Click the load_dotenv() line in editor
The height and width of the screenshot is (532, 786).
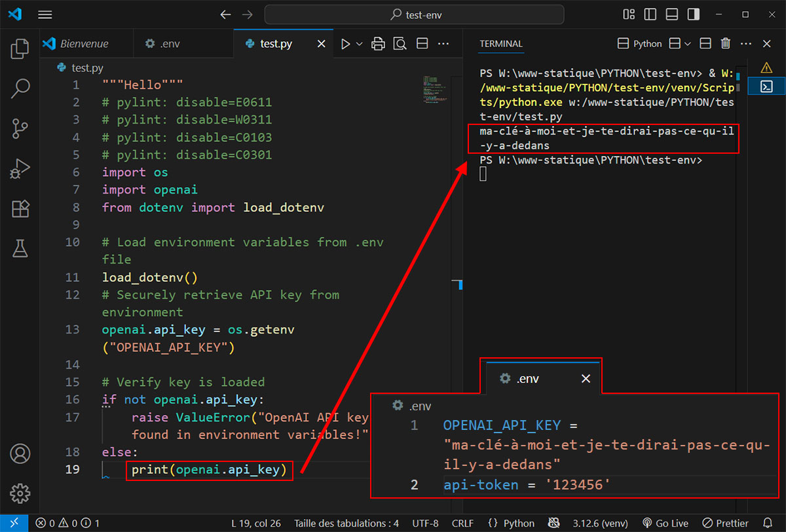[149, 277]
